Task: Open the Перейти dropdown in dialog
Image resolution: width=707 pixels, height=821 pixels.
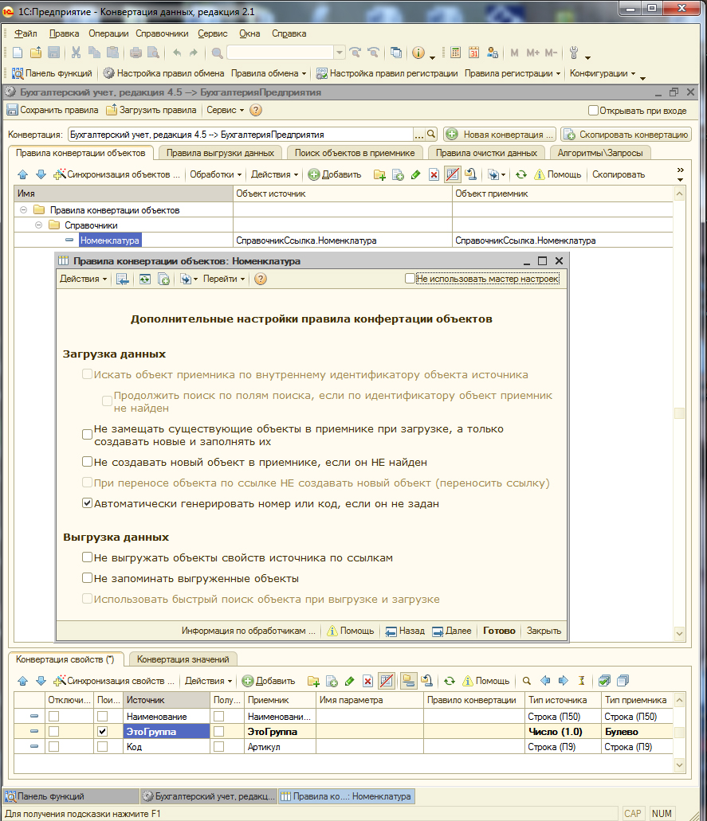Action: 223,279
